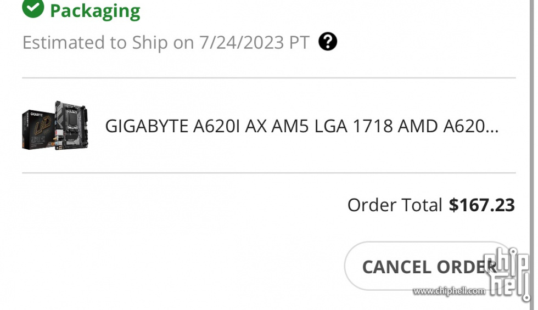Viewport: 538px width, 310px height.
Task: Click the divider line above the product
Action: [269, 78]
